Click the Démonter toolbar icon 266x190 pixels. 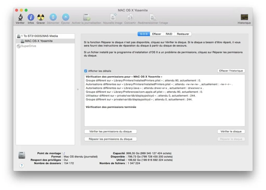pyautogui.click(x=53, y=17)
